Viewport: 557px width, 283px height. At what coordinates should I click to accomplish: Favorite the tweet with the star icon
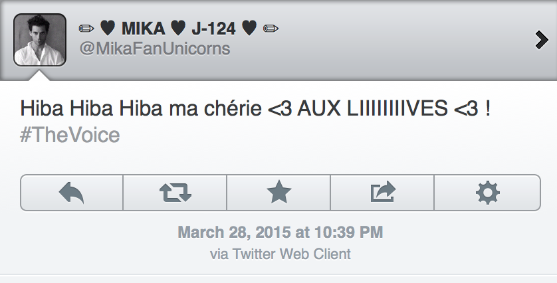click(x=278, y=193)
